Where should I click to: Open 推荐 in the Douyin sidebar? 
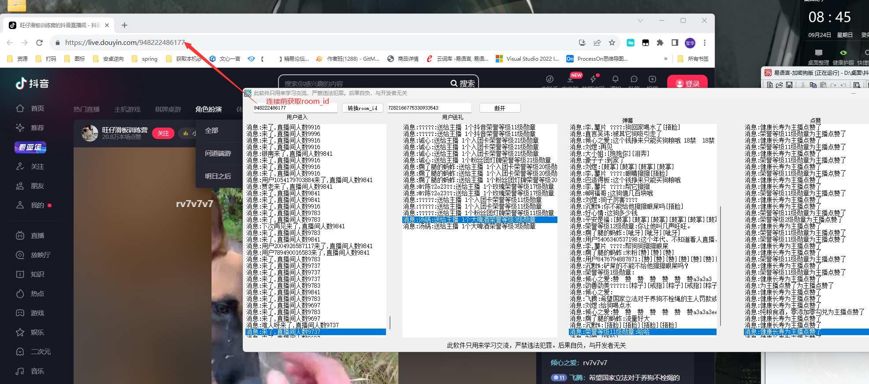(30, 128)
